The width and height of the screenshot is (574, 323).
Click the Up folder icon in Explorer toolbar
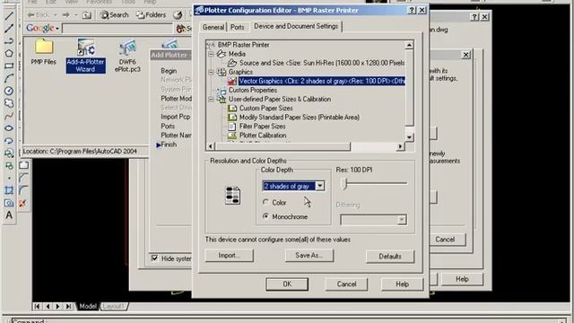point(87,15)
